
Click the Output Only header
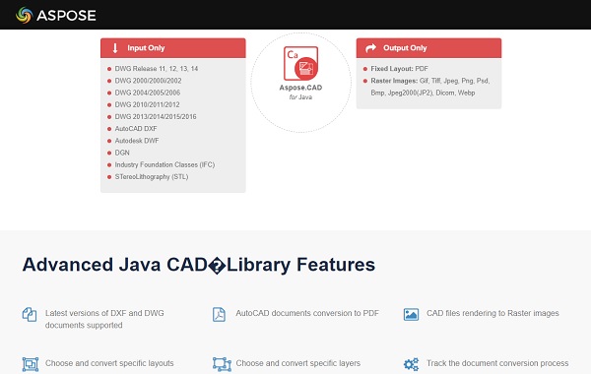coord(428,48)
